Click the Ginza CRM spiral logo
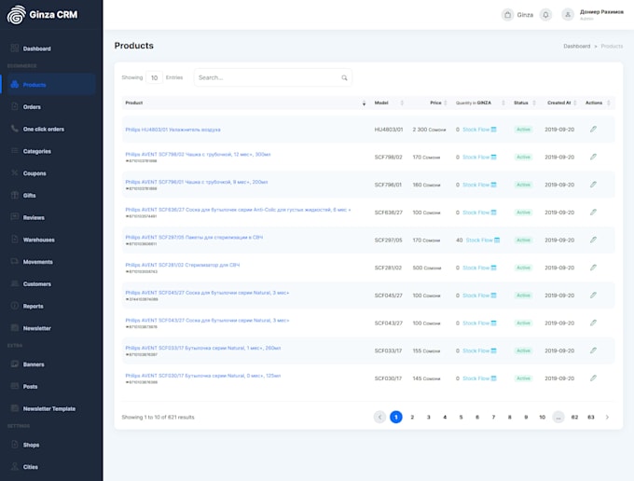Viewport: 634px width, 481px height. (x=16, y=15)
